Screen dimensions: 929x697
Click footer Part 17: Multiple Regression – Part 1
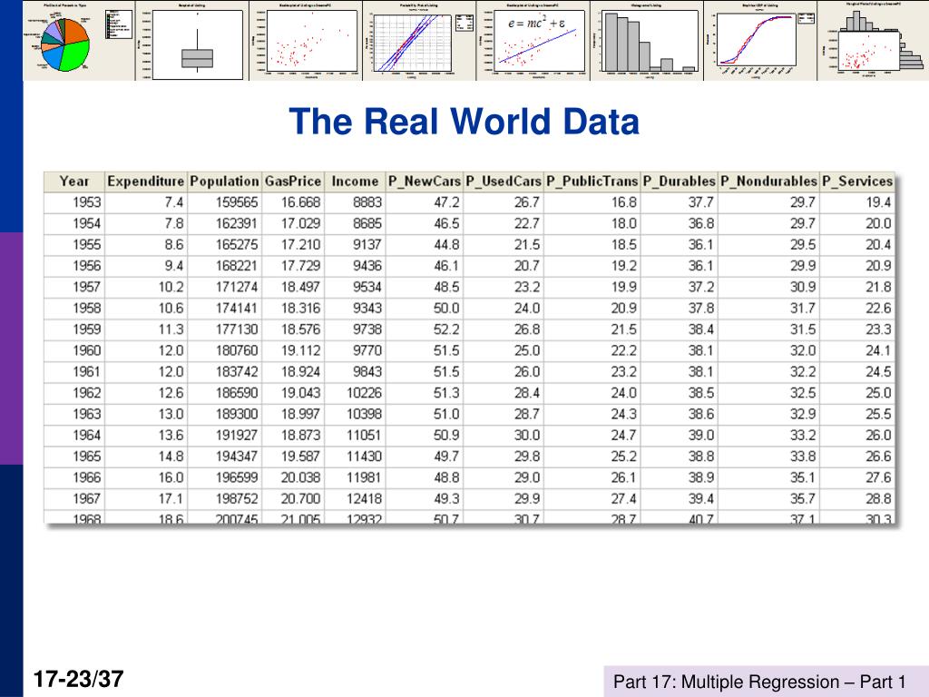[x=759, y=682]
